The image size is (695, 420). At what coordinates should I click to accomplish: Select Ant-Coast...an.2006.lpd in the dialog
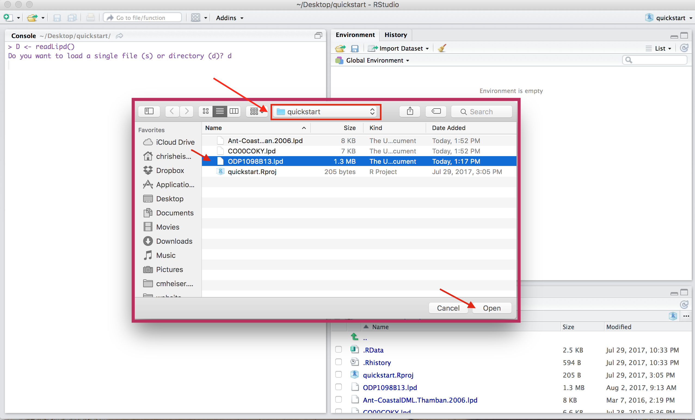tap(359, 141)
